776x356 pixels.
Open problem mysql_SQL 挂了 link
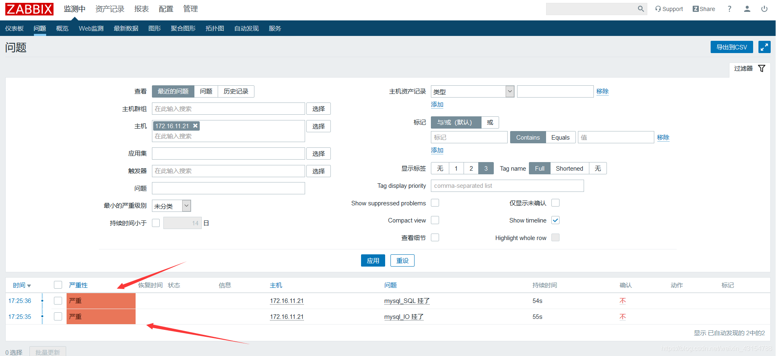tap(407, 301)
